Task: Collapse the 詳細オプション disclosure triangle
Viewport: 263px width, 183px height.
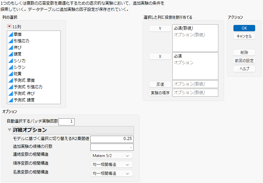Action: point(10,130)
